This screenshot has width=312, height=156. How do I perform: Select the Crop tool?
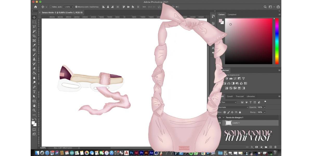tap(34, 36)
